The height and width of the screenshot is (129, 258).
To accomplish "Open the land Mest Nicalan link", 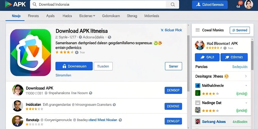I will click(x=103, y=120).
